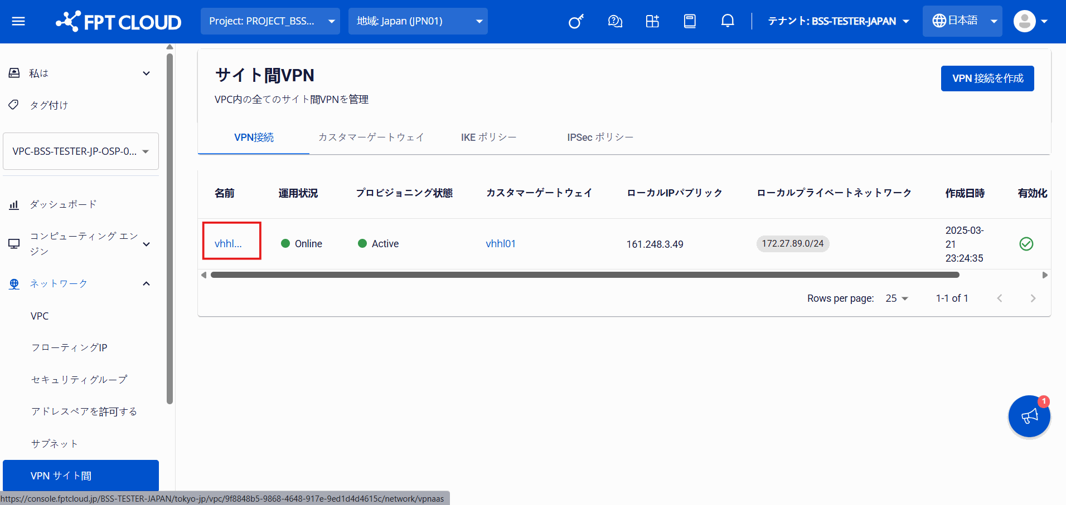
Task: Click the 161.248.3.49 IP cell
Action: [655, 244]
